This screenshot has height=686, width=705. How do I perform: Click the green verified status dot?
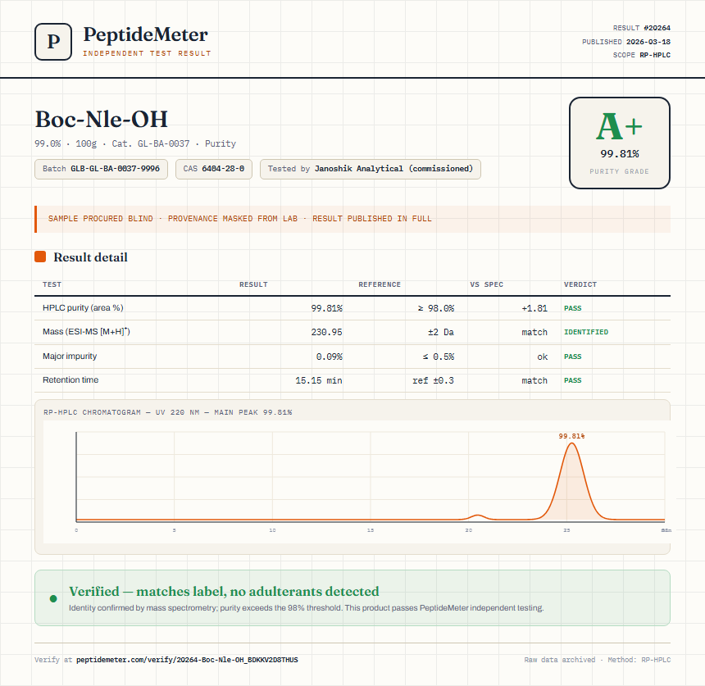tap(53, 598)
